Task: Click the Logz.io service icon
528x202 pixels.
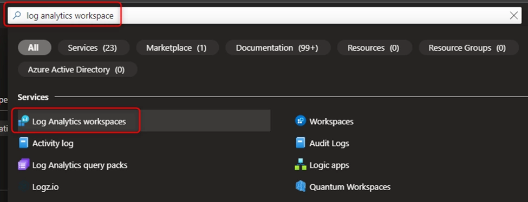Action: (x=24, y=187)
